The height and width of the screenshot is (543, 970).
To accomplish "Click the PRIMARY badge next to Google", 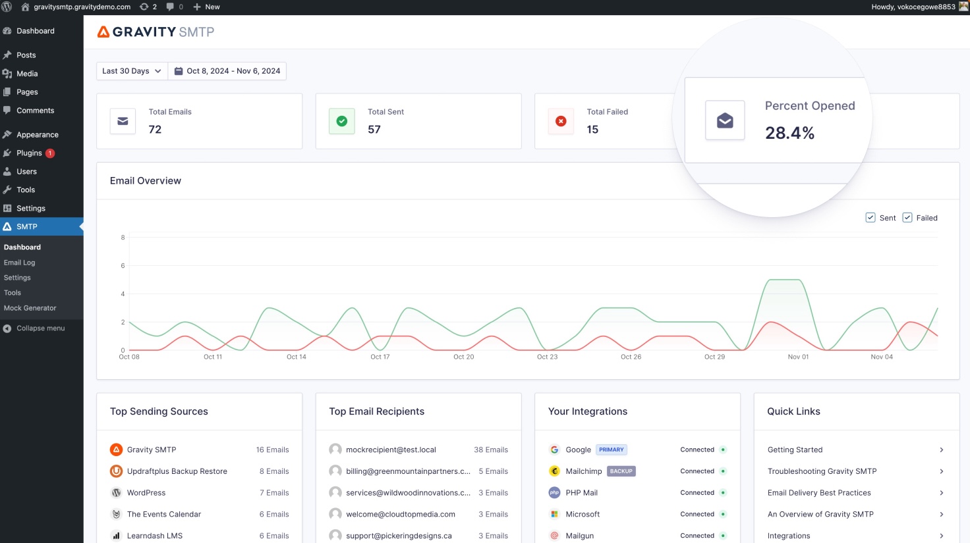I will [x=612, y=450].
